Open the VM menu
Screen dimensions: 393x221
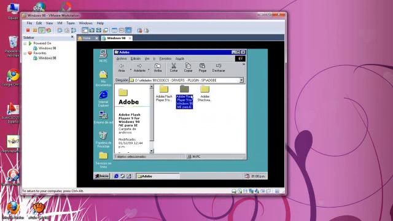click(x=60, y=23)
